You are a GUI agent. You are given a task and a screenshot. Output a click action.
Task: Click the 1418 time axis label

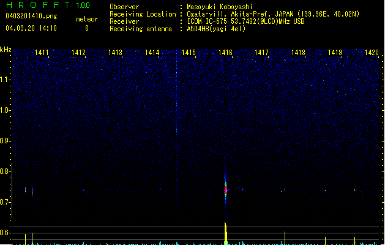298,53
